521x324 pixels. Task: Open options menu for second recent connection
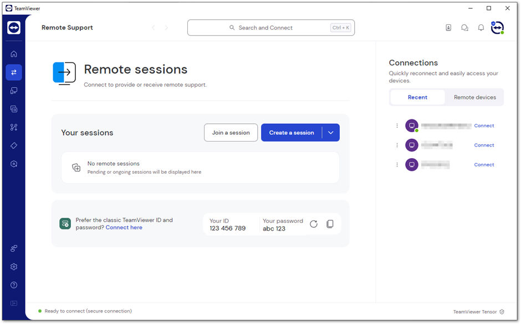[x=397, y=145]
